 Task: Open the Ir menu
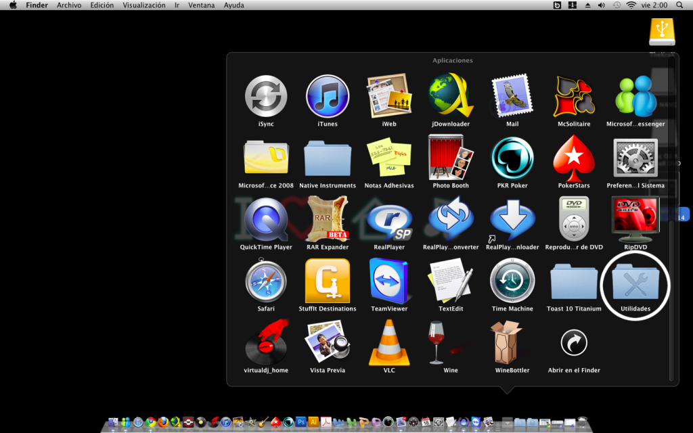177,5
